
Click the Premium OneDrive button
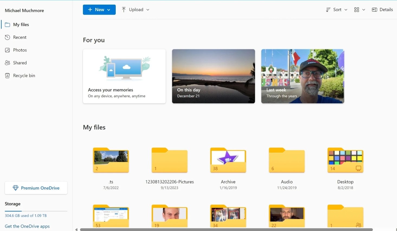click(x=36, y=188)
